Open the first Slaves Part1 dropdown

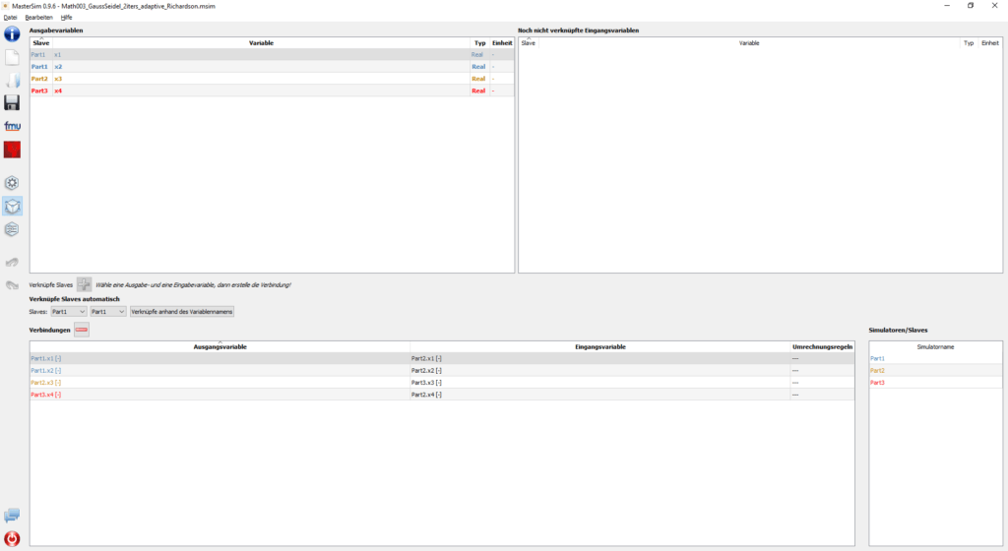[x=68, y=312]
